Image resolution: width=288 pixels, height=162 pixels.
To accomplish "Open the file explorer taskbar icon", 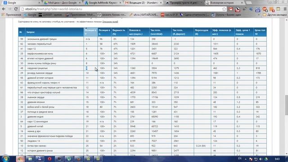I will click(x=30, y=159).
